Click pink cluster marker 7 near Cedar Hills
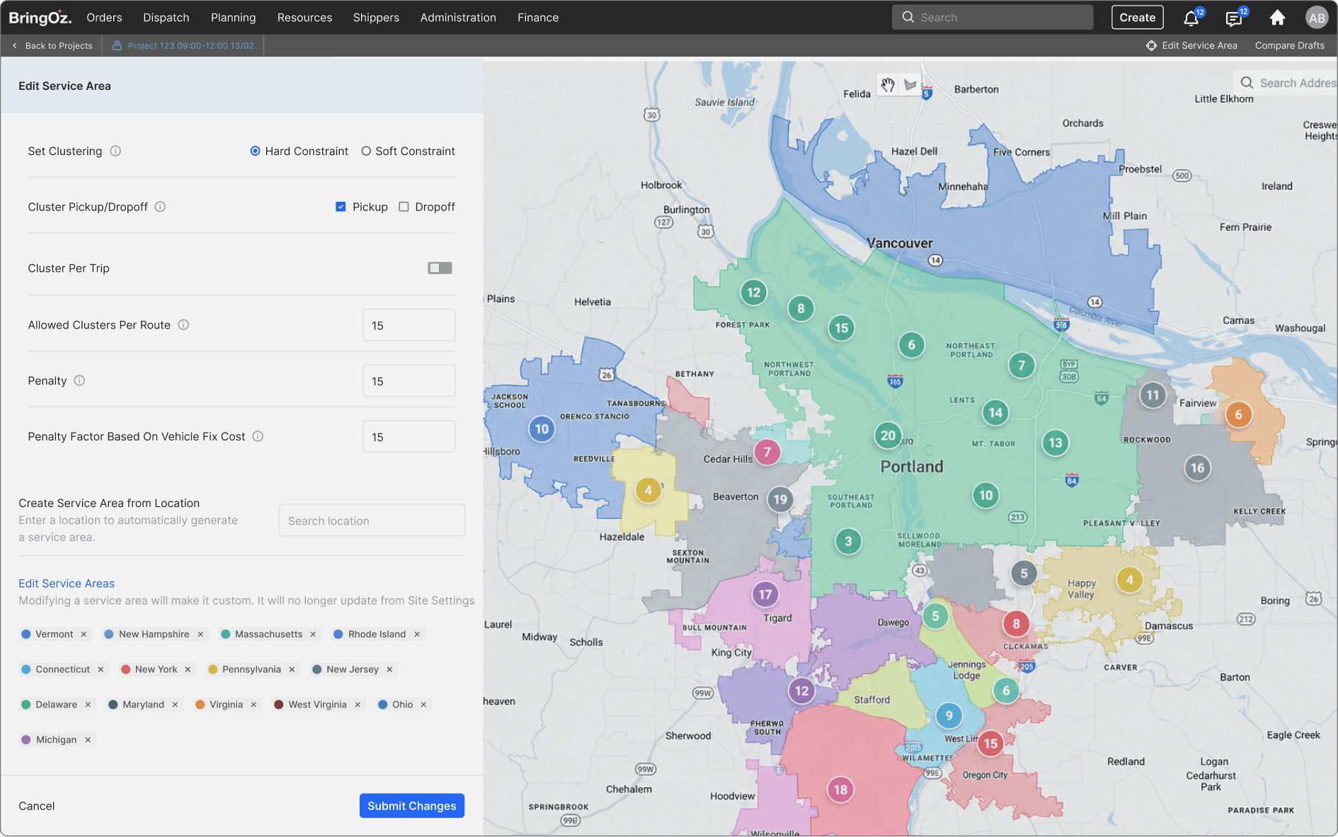 pyautogui.click(x=767, y=452)
